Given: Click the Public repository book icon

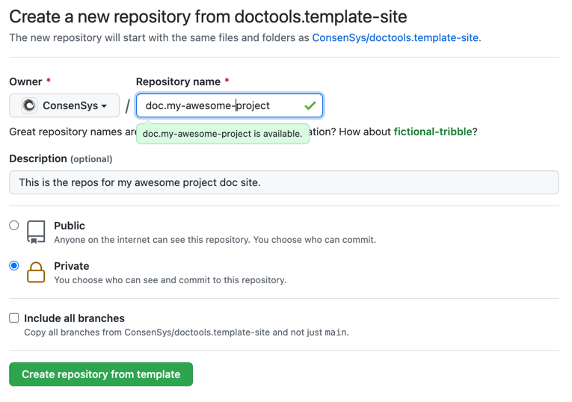Looking at the screenshot, I should pos(36,232).
